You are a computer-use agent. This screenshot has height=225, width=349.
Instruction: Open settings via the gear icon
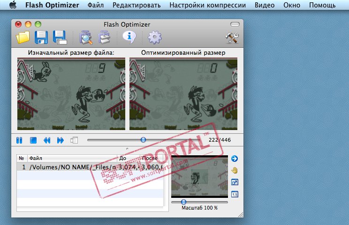pos(155,37)
